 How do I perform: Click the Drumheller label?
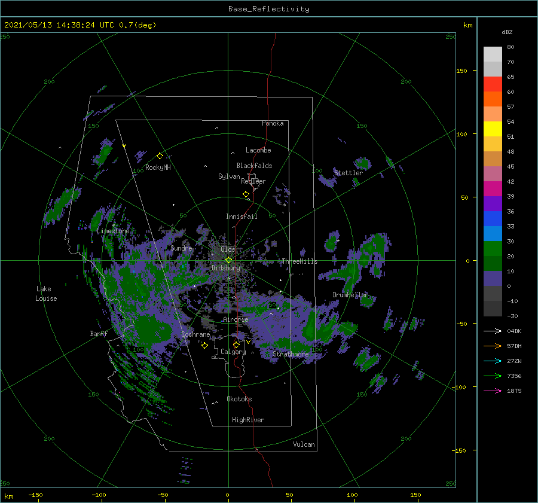350,295
